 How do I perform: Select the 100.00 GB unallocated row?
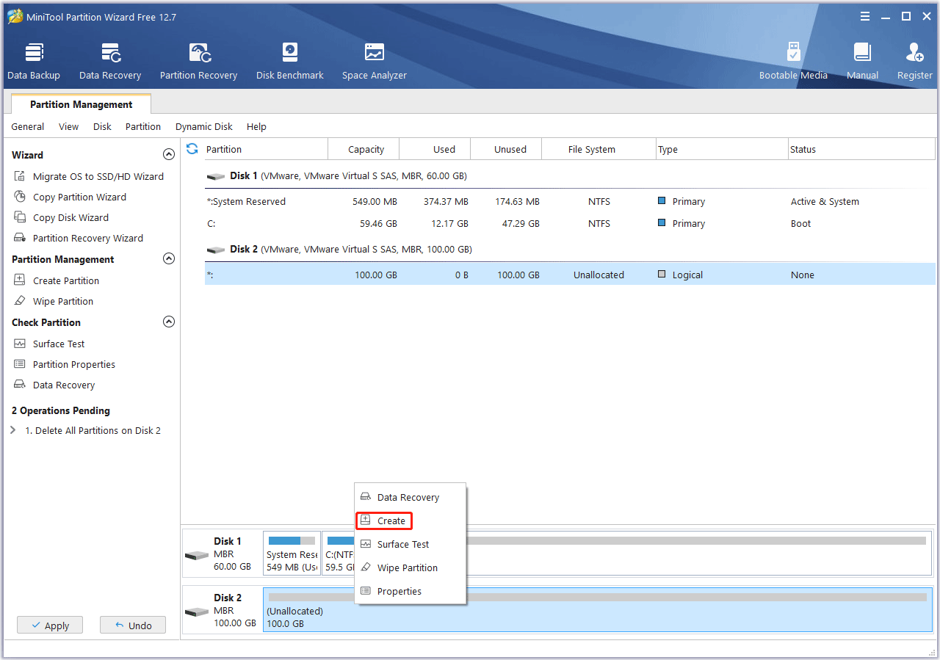(x=570, y=275)
